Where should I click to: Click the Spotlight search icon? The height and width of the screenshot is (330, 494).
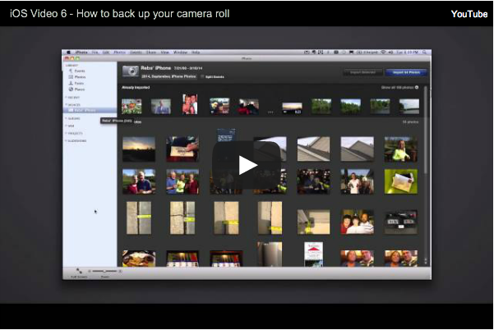[x=425, y=53]
